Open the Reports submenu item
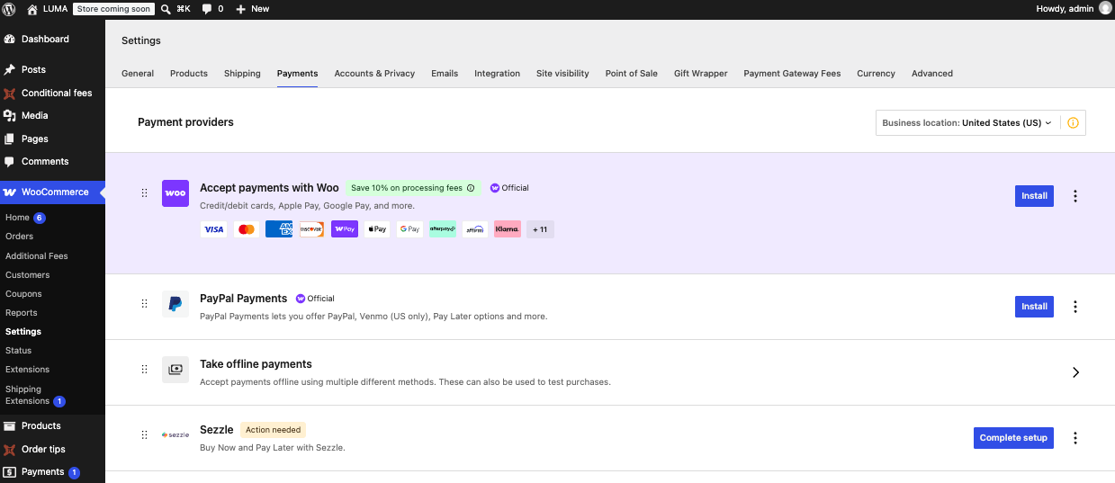This screenshot has height=483, width=1115. 22,313
